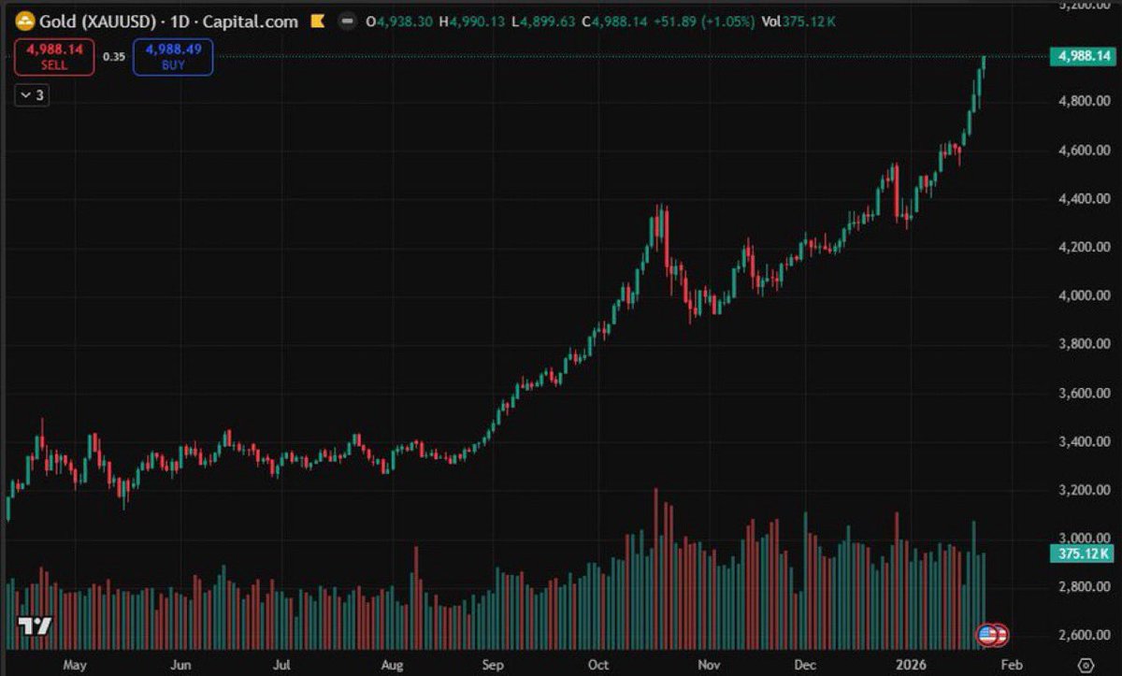This screenshot has width=1122, height=676.
Task: Click the 2026 label on time axis
Action: [x=910, y=666]
